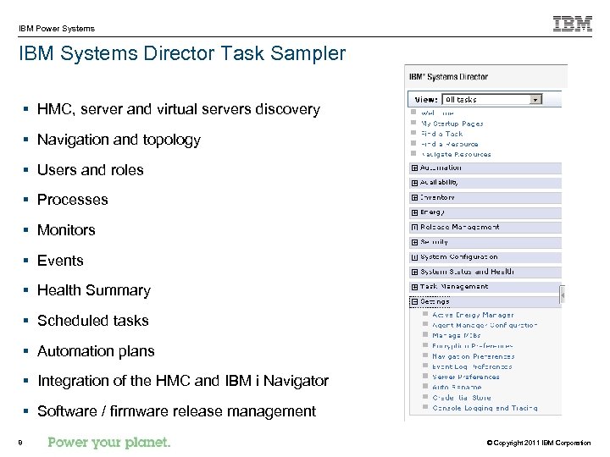Open the View All tasks dropdown
The height and width of the screenshot is (457, 610).
pos(491,100)
